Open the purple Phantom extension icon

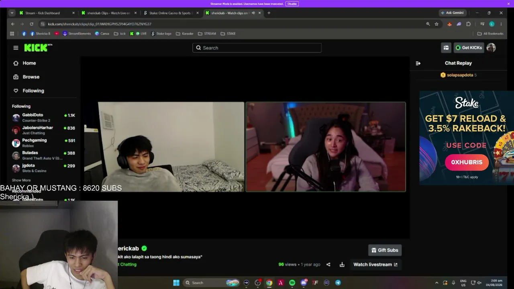click(459, 24)
